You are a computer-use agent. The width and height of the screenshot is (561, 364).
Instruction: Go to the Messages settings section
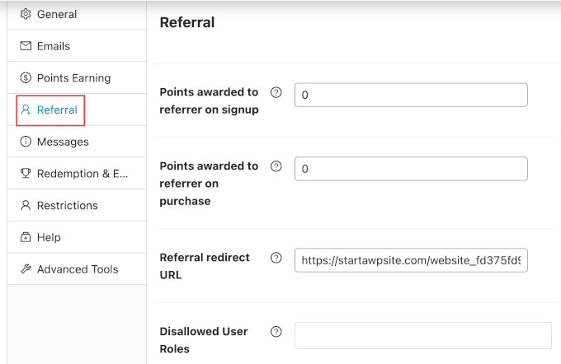pyautogui.click(x=63, y=142)
